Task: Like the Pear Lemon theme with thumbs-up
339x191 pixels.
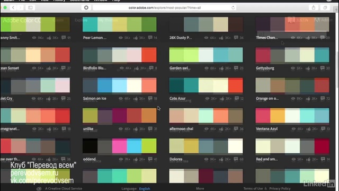Action: click(x=136, y=38)
